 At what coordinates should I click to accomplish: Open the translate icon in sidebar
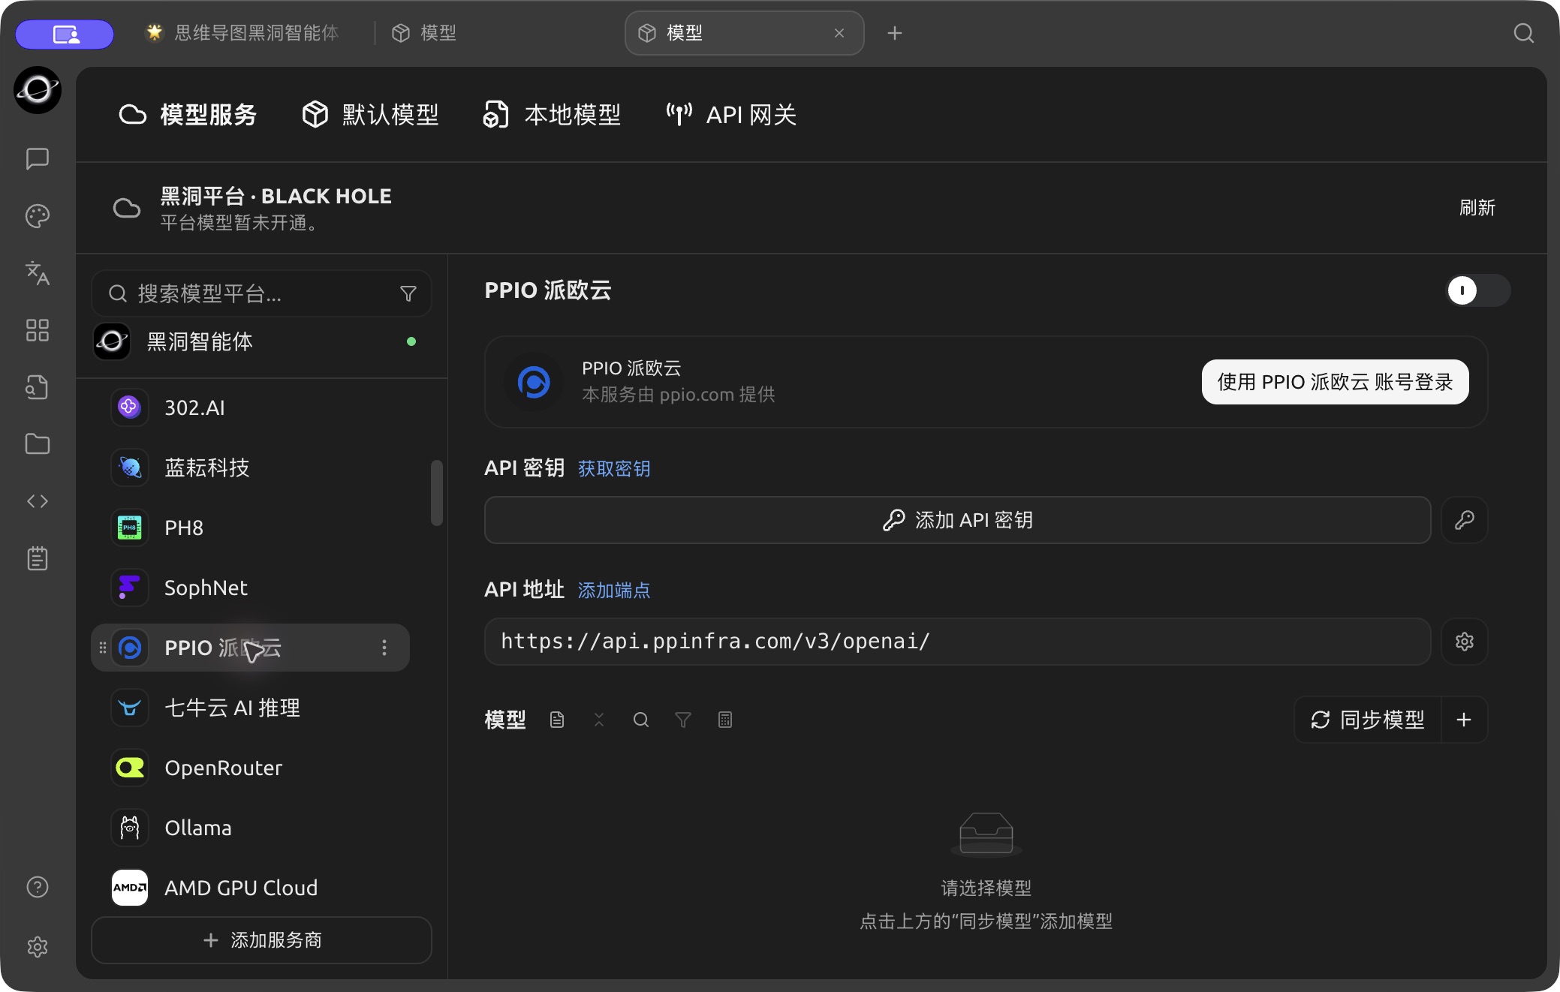[38, 273]
